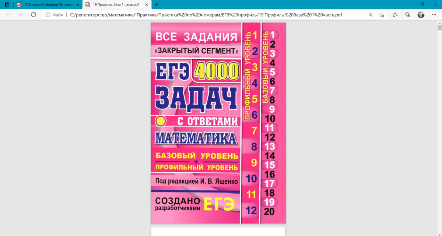The width and height of the screenshot is (442, 236).
Task: Click the vertical scrollbar thumb
Action: click(439, 28)
